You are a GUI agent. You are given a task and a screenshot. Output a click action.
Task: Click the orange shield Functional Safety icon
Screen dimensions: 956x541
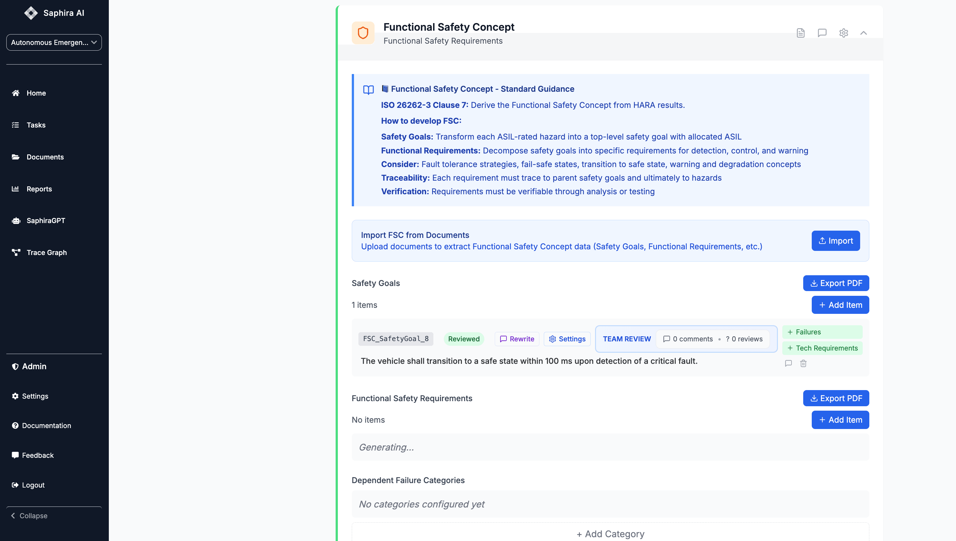[x=363, y=33]
